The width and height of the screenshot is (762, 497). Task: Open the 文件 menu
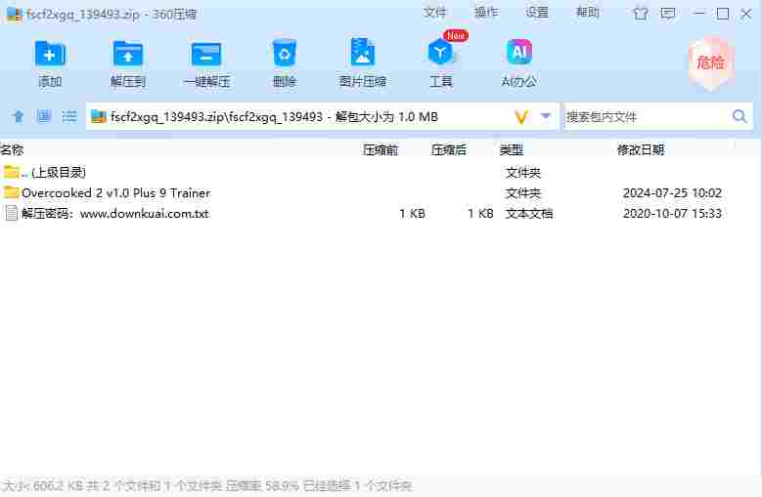434,13
